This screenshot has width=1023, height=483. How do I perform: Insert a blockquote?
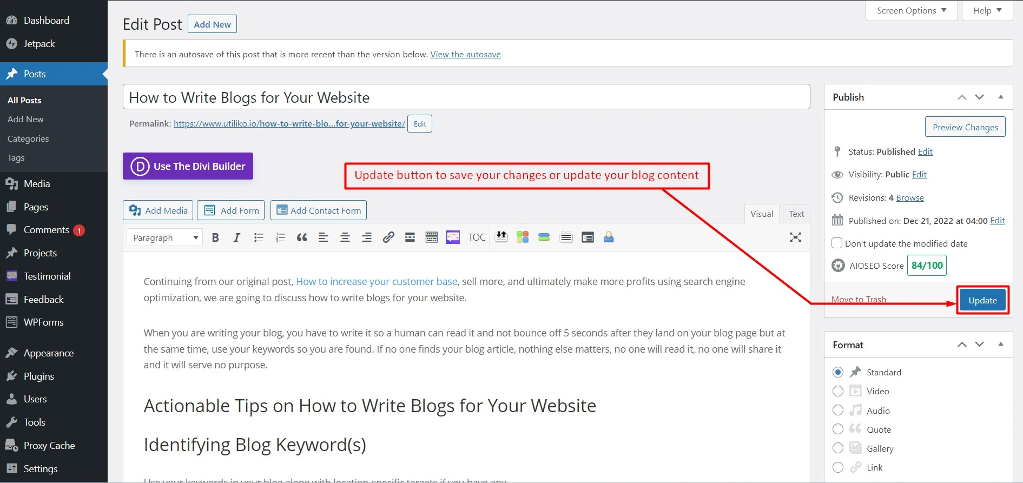[302, 237]
